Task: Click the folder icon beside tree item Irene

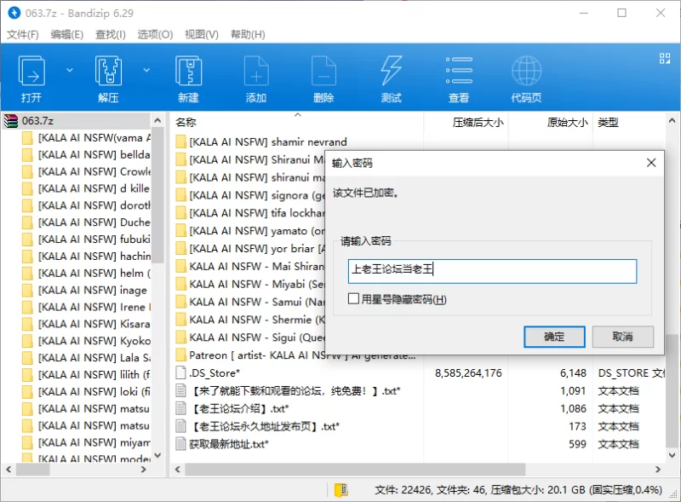Action: (27, 307)
